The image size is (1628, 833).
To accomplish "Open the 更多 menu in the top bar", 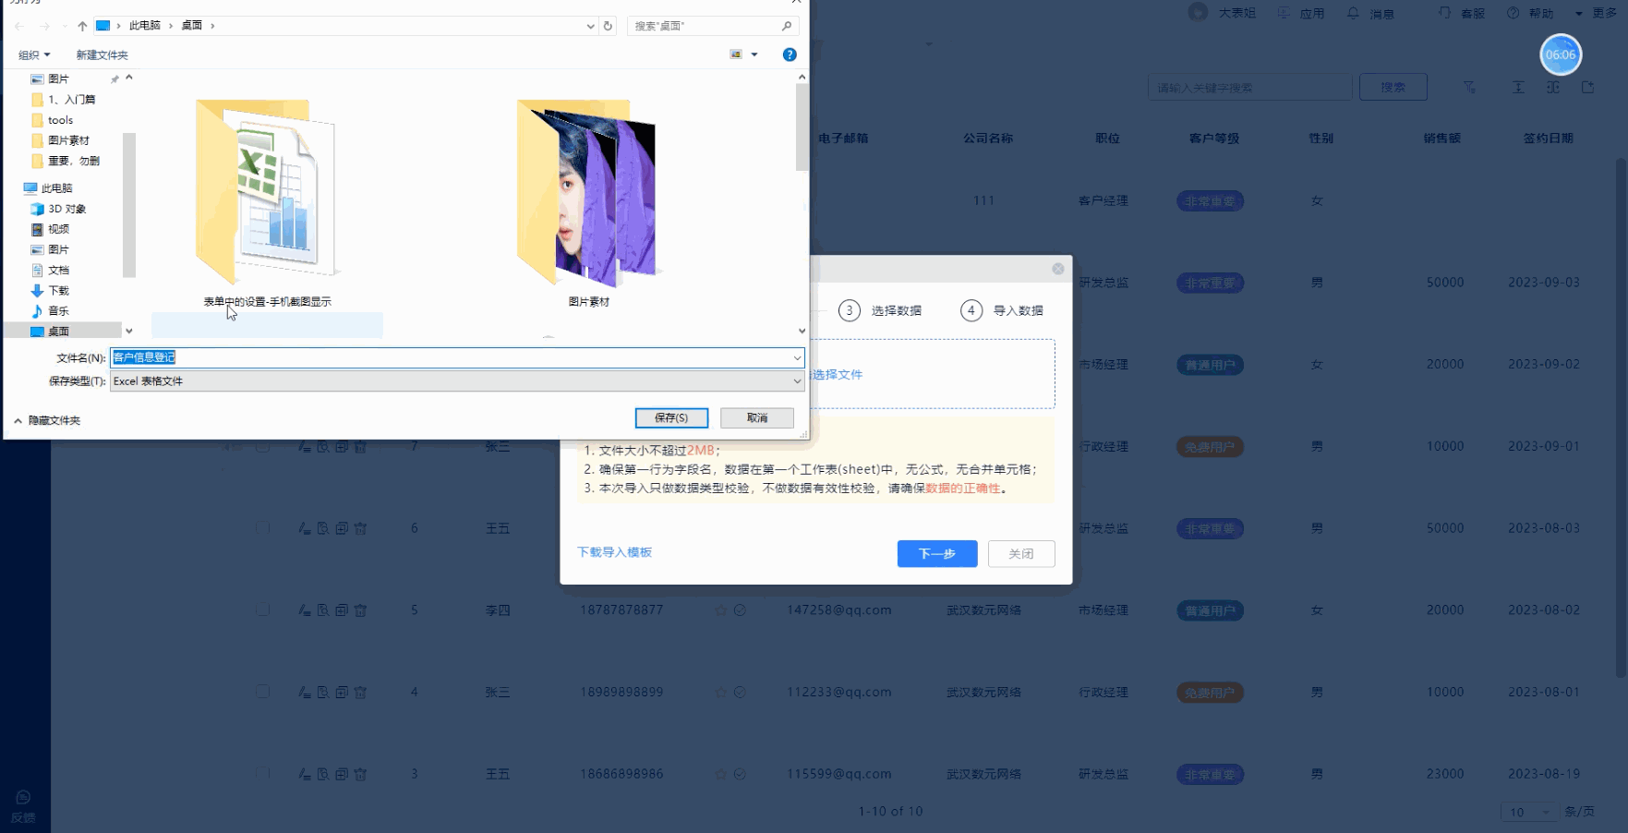I will pyautogui.click(x=1596, y=13).
